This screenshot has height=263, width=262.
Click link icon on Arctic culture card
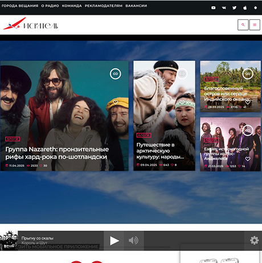182,74
